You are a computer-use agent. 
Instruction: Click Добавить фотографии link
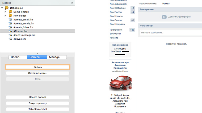pyautogui.click(x=179, y=17)
